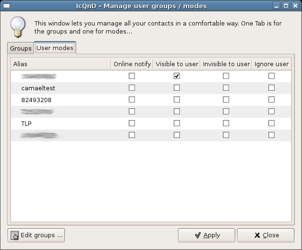Uncheck Visible to user for first contact
The image size is (302, 250).
point(177,76)
